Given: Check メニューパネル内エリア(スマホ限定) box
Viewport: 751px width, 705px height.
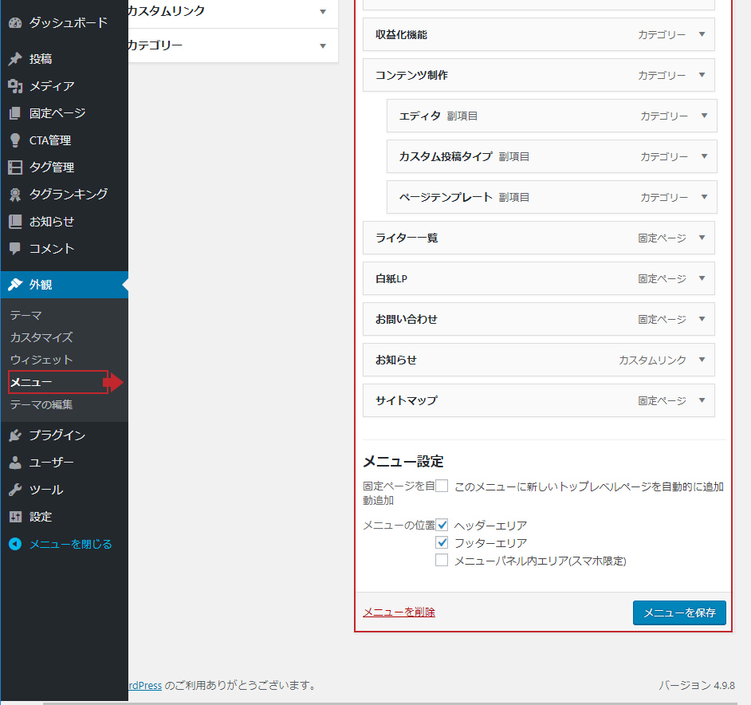Looking at the screenshot, I should click(x=442, y=561).
